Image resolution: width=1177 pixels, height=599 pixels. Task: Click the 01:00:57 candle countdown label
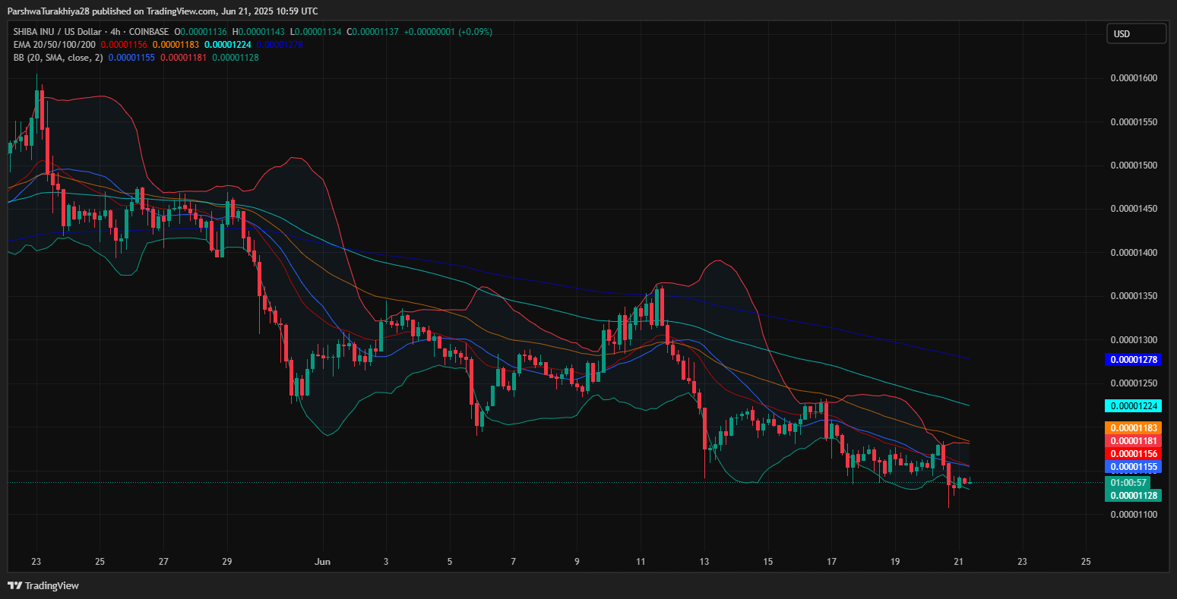[x=1129, y=482]
